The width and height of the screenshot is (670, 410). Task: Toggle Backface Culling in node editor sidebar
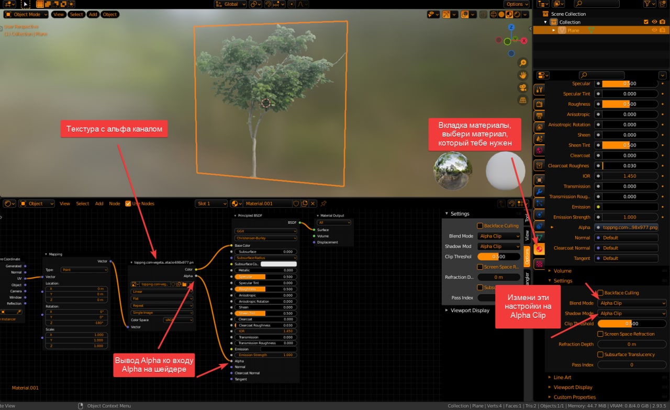click(480, 226)
